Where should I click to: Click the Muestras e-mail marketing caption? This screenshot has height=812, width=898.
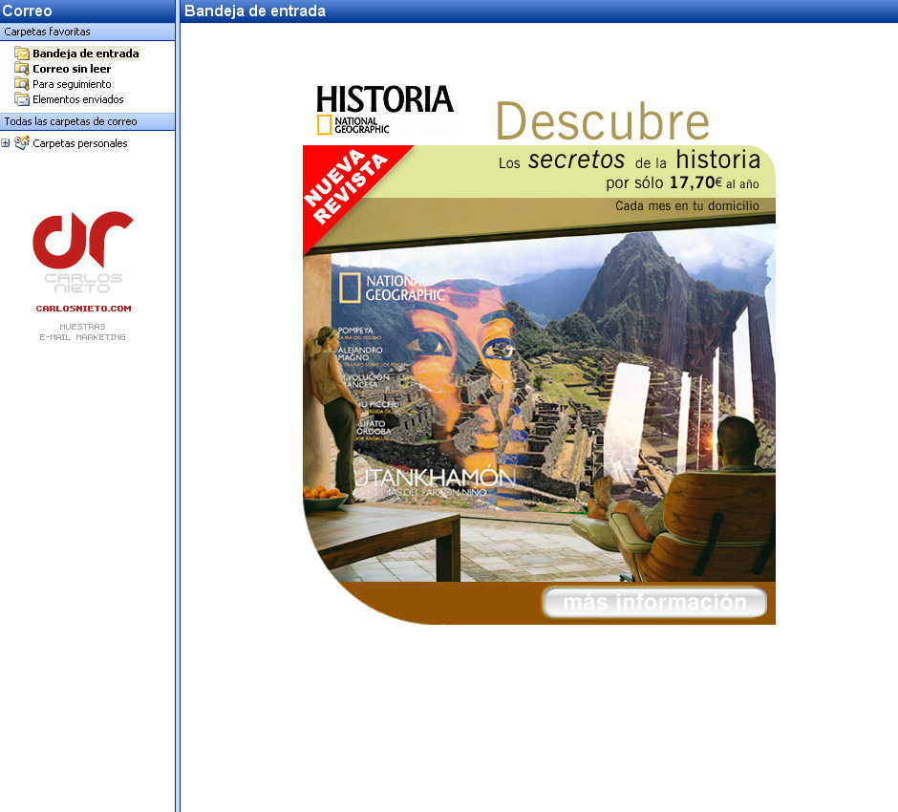click(82, 331)
